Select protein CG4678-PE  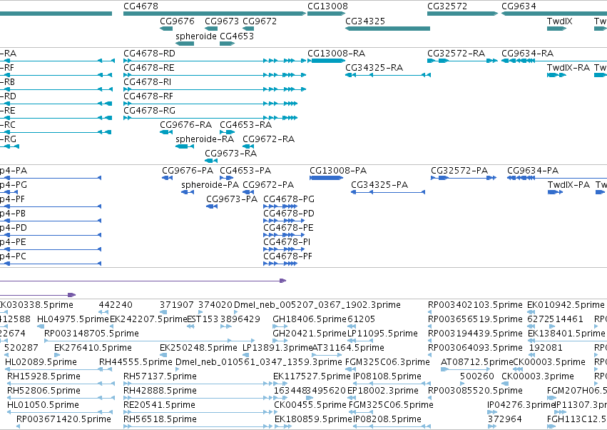288,228
